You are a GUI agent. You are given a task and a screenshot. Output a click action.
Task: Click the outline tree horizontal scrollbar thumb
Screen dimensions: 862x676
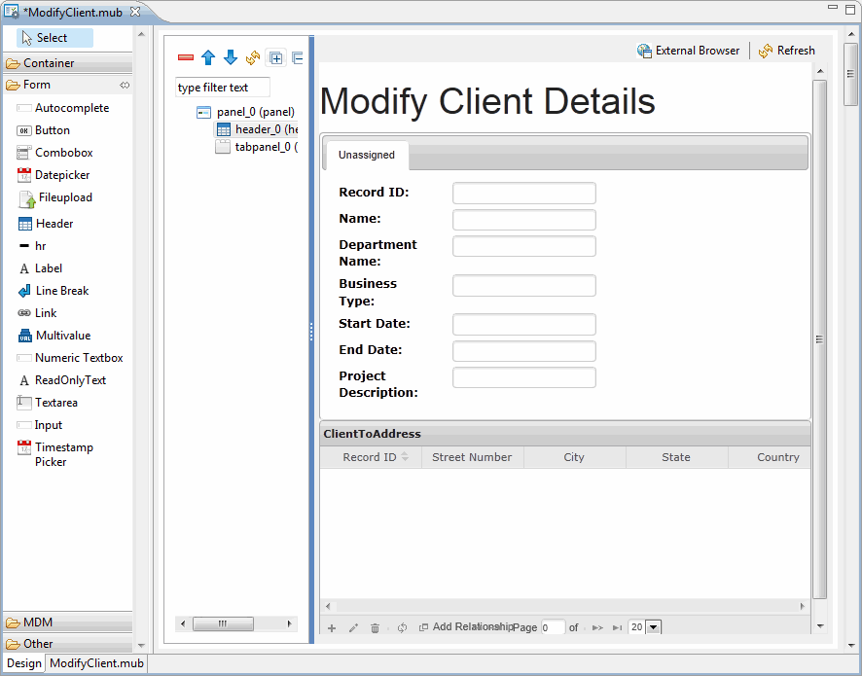pos(223,623)
